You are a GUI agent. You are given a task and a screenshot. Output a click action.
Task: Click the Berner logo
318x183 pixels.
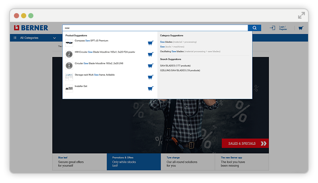(31, 28)
